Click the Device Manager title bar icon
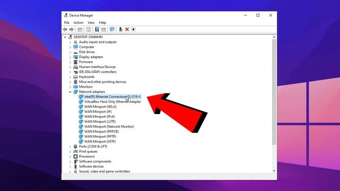340x191 pixels. 65,15
